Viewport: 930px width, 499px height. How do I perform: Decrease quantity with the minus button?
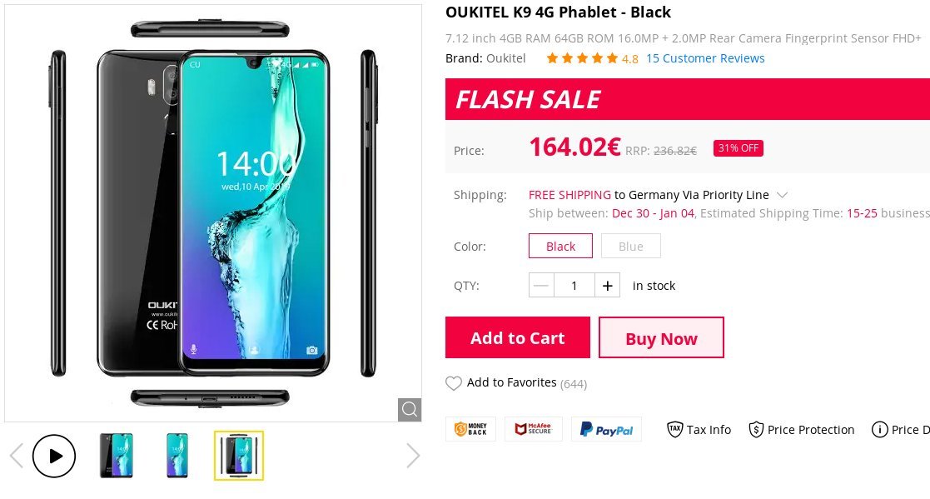pyautogui.click(x=541, y=286)
